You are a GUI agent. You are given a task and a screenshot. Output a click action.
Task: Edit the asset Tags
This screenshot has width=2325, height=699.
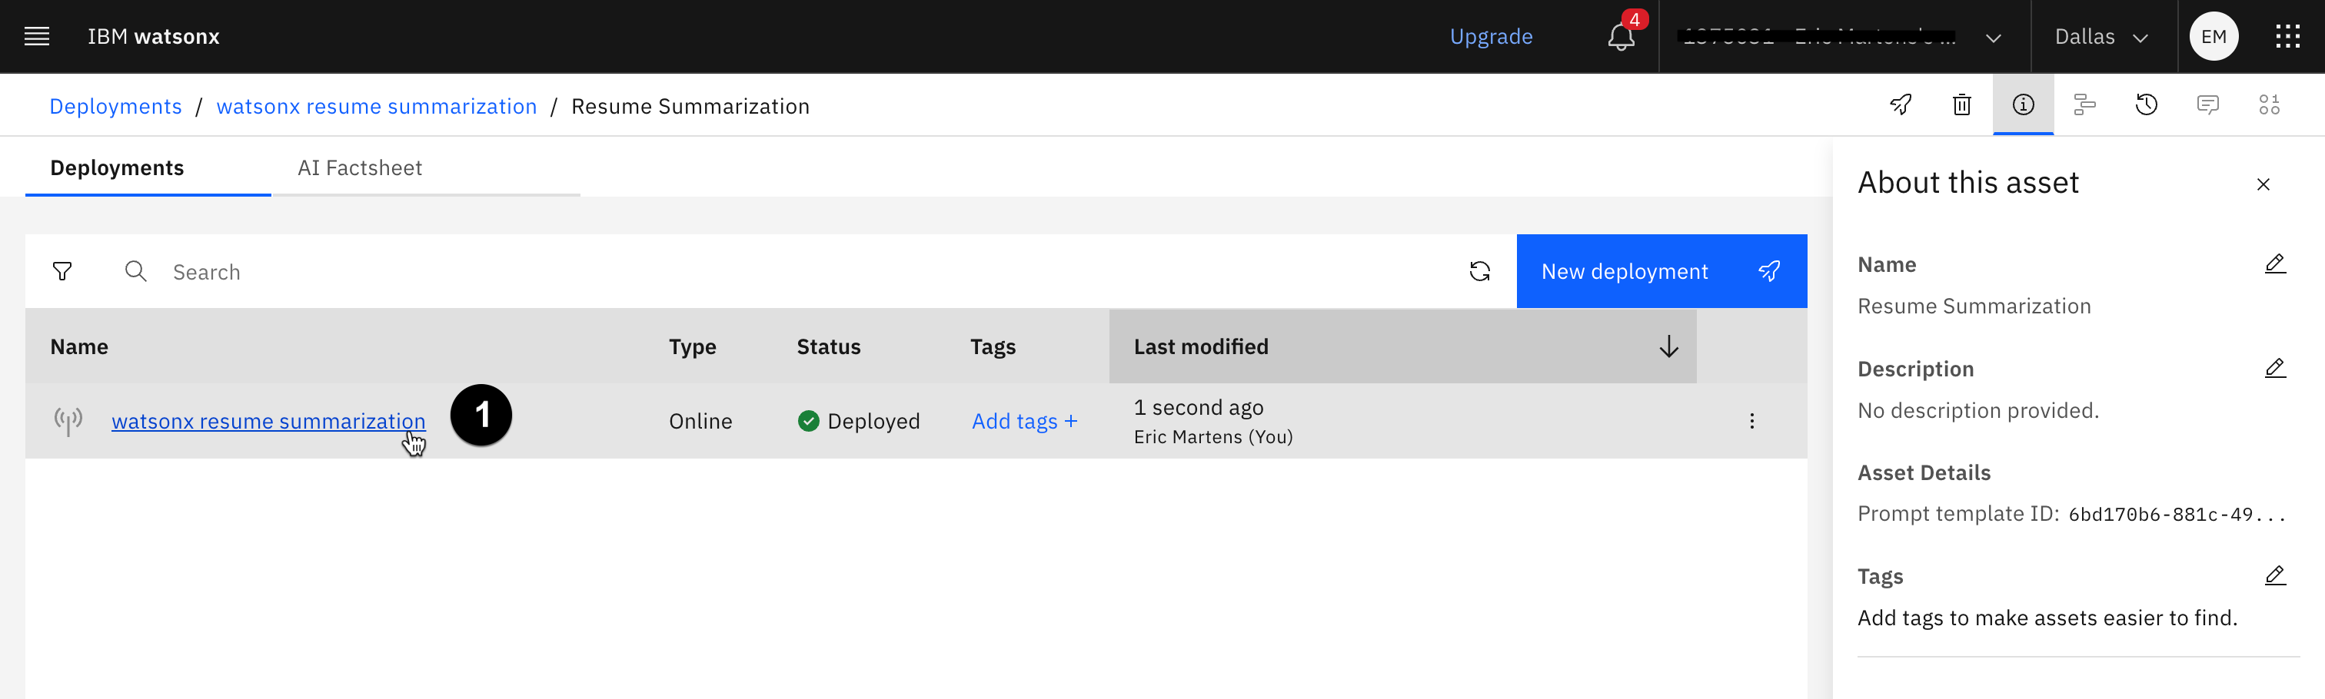(x=2274, y=576)
